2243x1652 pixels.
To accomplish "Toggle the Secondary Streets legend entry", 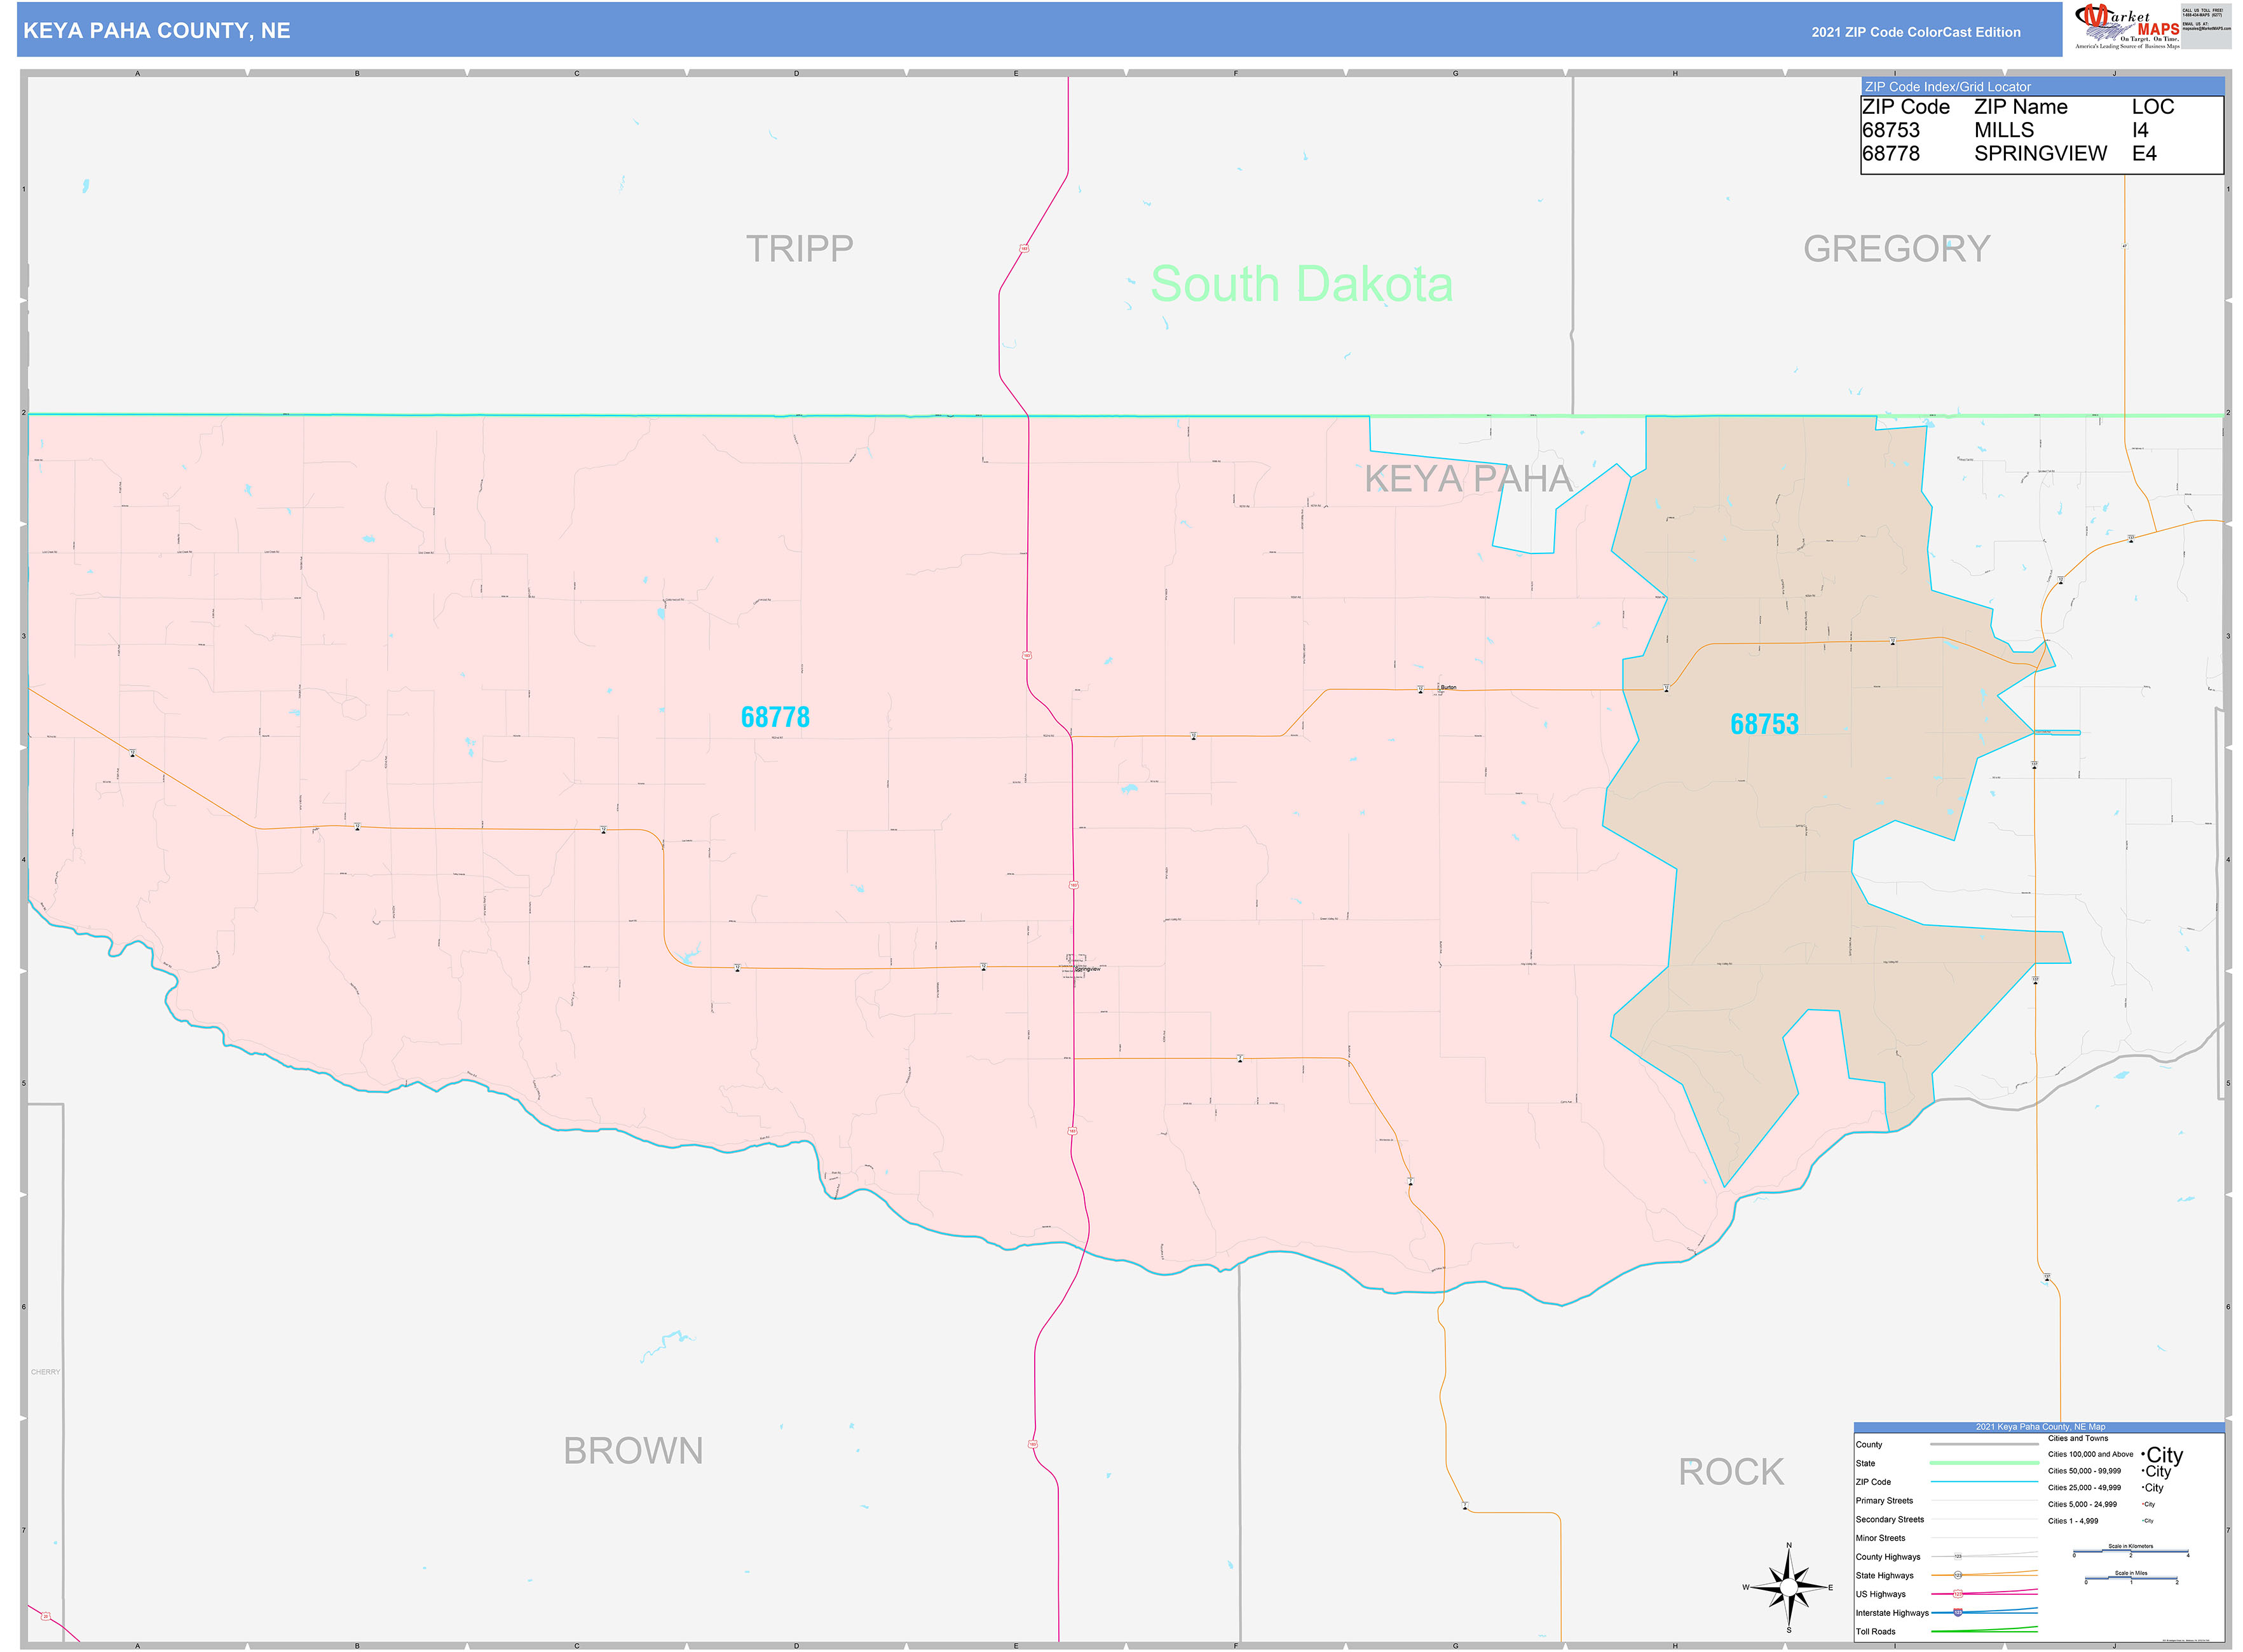I will (1890, 1520).
